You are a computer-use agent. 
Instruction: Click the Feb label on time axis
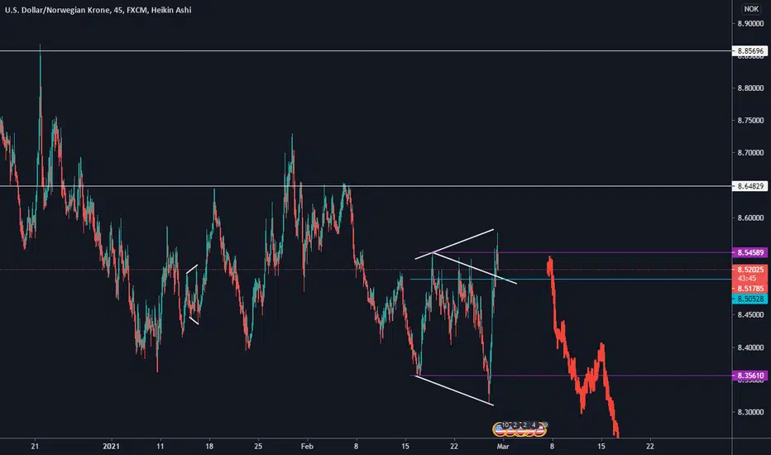pos(307,446)
